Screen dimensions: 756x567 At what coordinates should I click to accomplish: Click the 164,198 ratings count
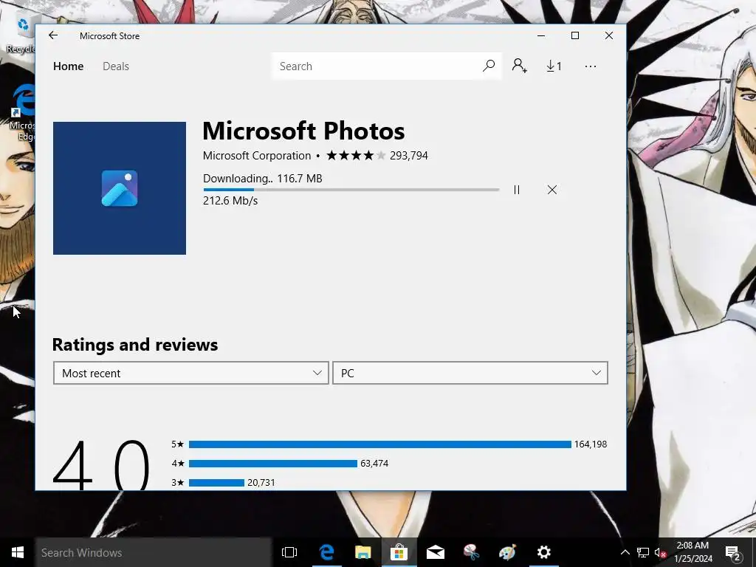point(590,444)
